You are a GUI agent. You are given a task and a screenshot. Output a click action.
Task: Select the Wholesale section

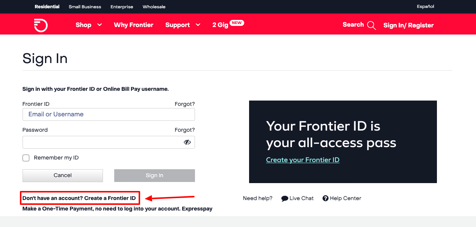[x=154, y=6]
